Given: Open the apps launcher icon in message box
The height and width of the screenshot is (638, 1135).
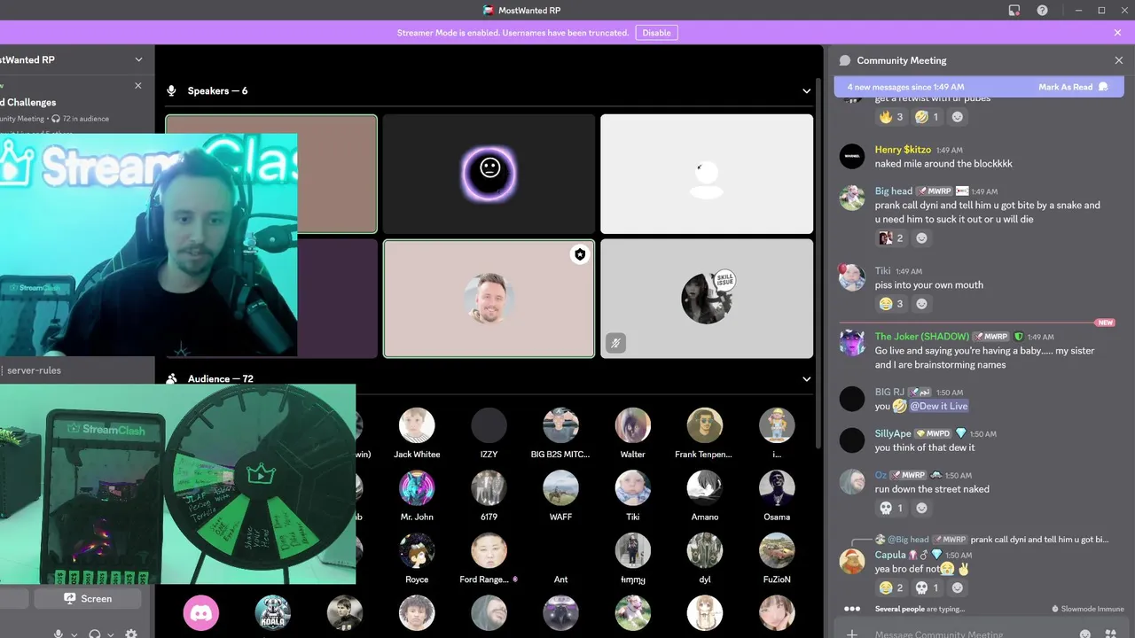Looking at the screenshot, I should (x=1111, y=634).
